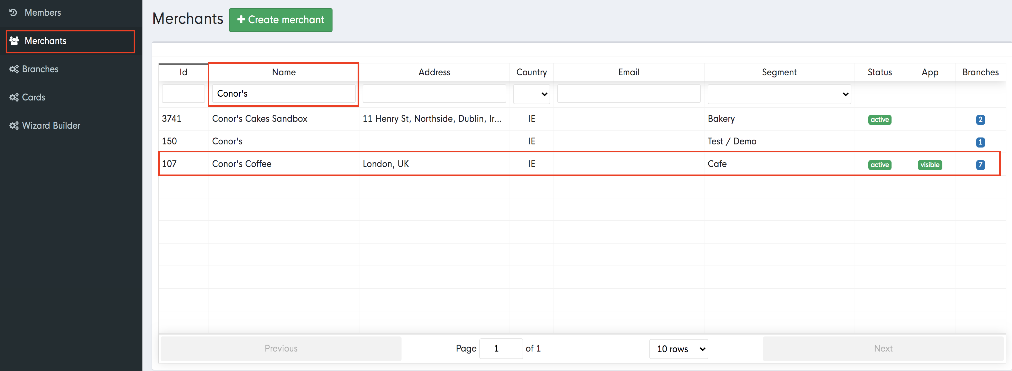Click the IE country cell for Conor's Coffee

click(x=531, y=164)
